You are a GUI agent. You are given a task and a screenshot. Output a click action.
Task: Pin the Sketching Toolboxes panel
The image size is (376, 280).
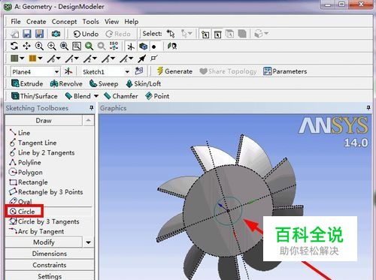[92, 108]
